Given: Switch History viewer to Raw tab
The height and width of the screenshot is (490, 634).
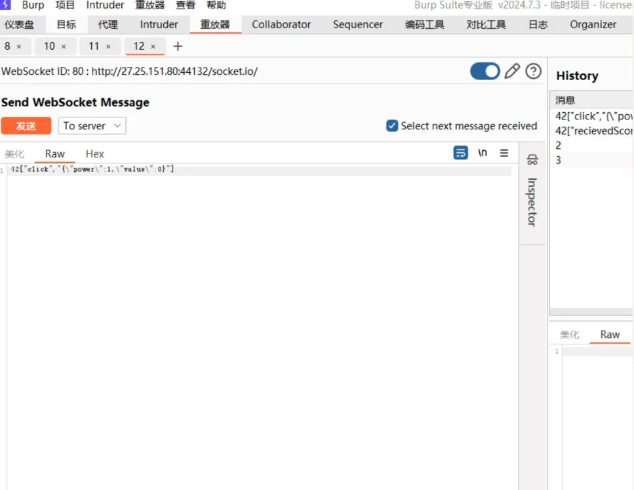Looking at the screenshot, I should (x=610, y=335).
